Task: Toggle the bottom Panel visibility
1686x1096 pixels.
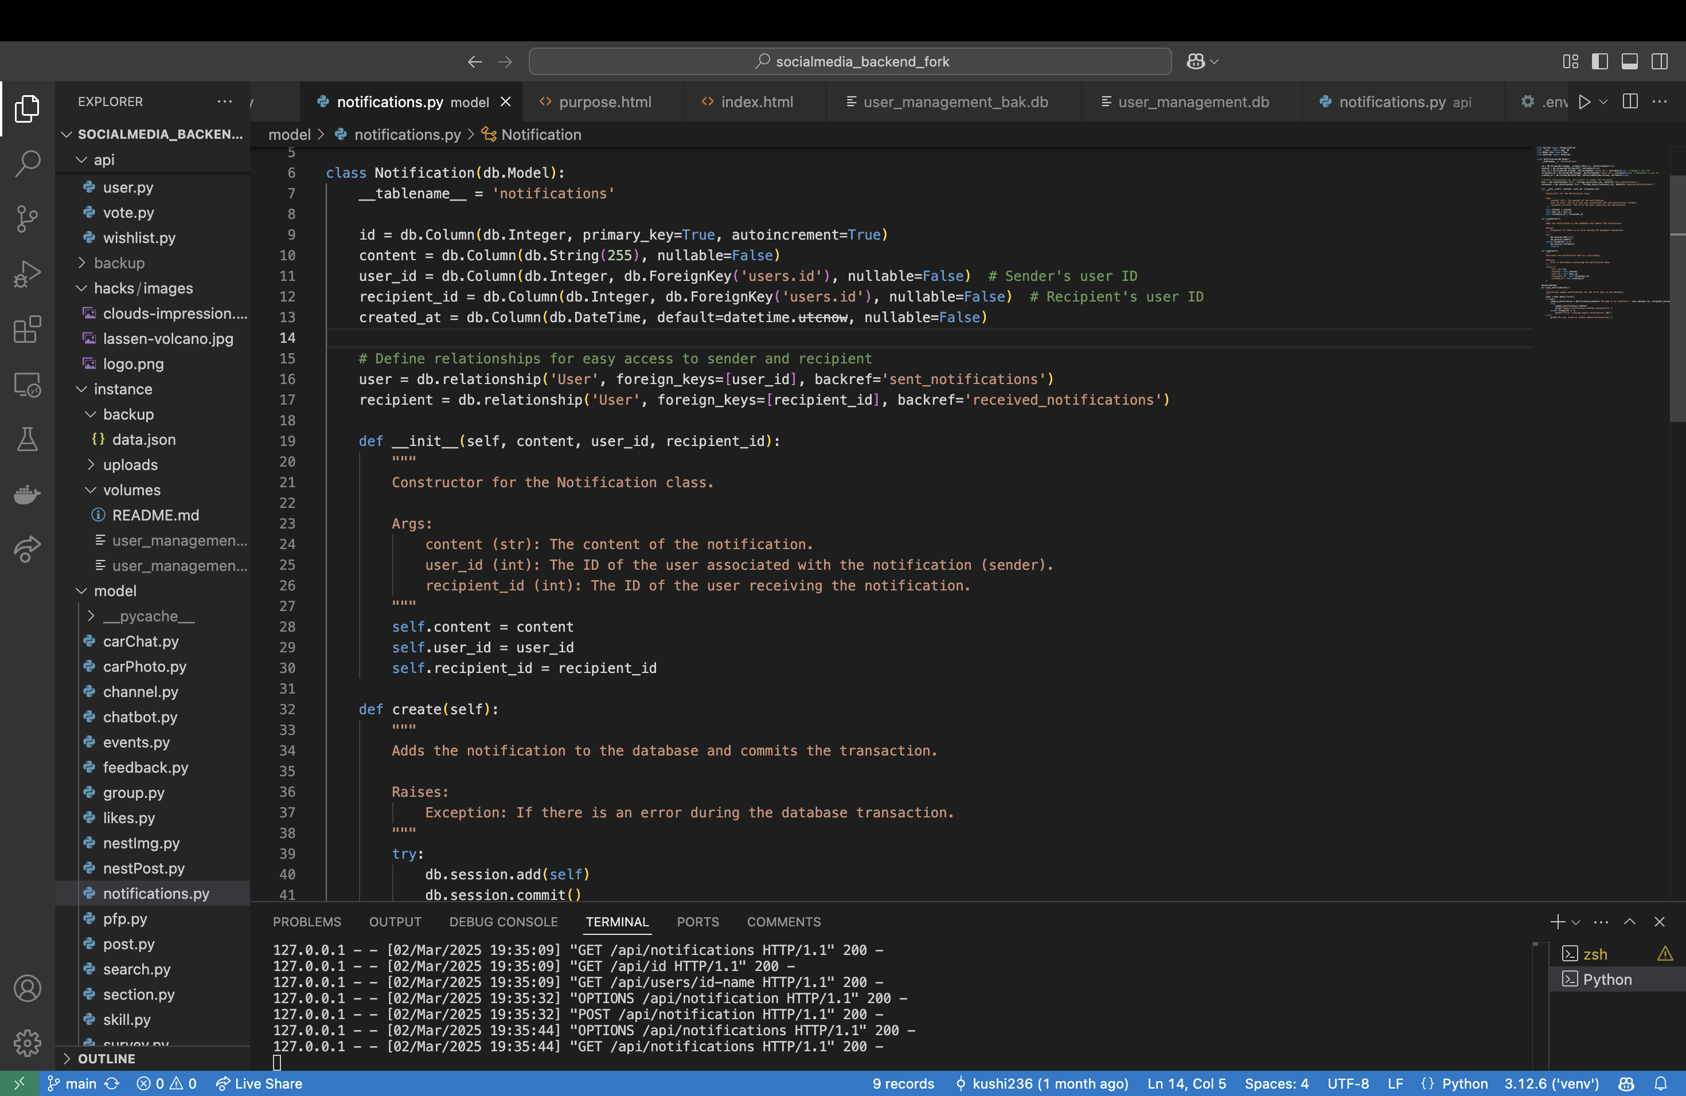Action: (x=1629, y=61)
